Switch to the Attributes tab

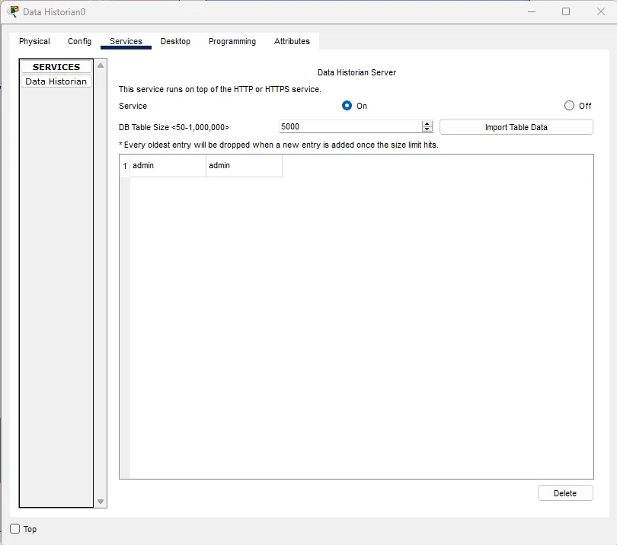click(292, 41)
